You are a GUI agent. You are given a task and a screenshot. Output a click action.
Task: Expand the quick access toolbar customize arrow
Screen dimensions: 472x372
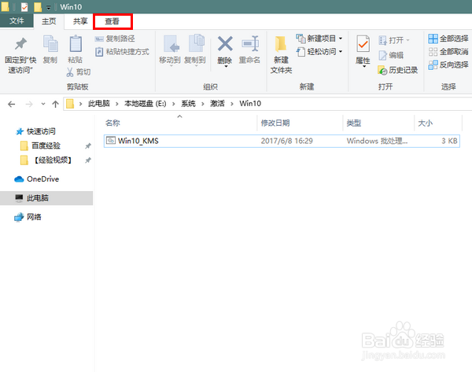pyautogui.click(x=49, y=7)
